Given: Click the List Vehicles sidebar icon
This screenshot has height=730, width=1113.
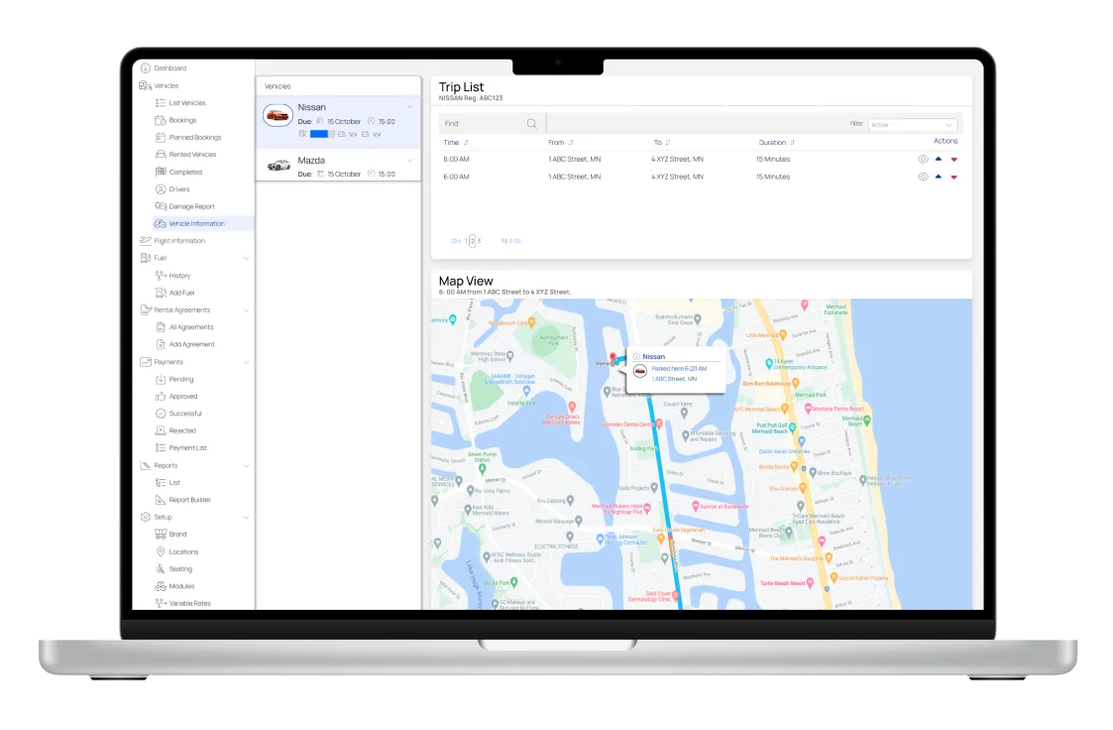Looking at the screenshot, I should [x=161, y=103].
